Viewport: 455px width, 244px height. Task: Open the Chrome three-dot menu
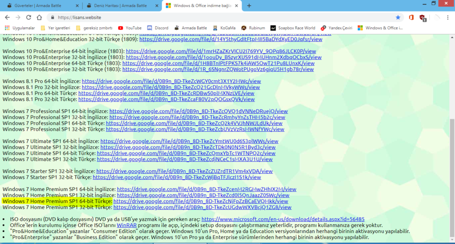coord(448,17)
